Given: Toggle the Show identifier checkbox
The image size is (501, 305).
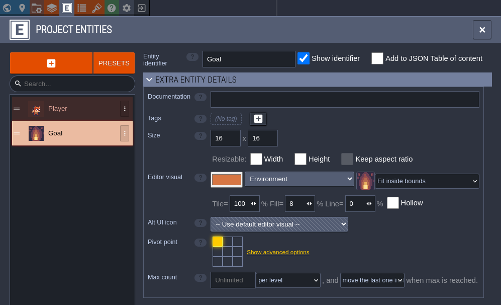Looking at the screenshot, I should click(x=304, y=58).
